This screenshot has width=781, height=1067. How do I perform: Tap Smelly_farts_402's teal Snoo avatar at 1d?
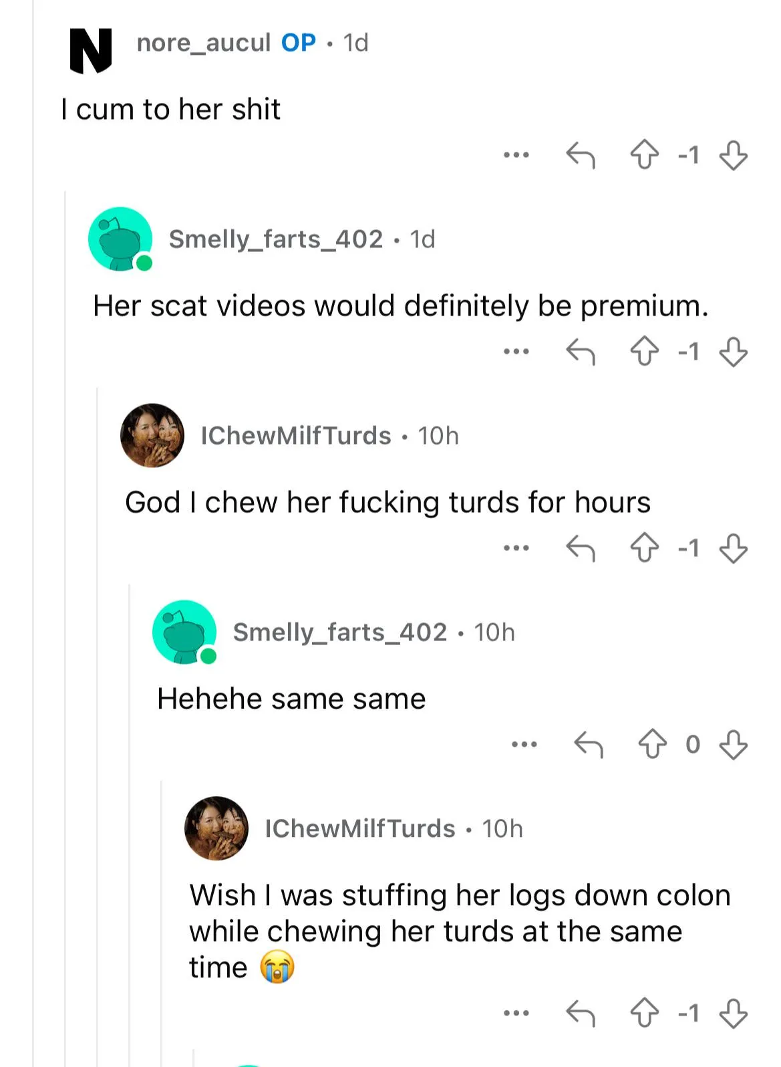click(x=120, y=239)
